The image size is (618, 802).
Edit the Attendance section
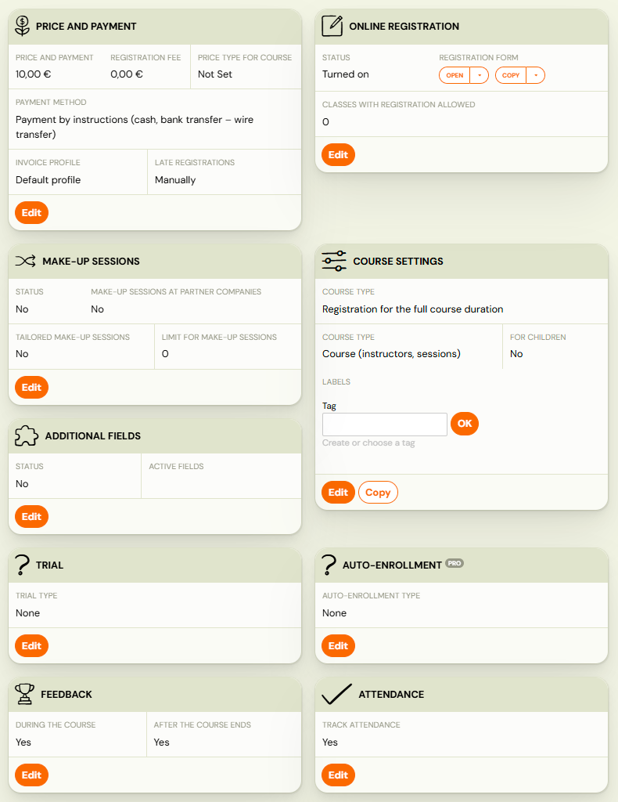[x=338, y=775]
